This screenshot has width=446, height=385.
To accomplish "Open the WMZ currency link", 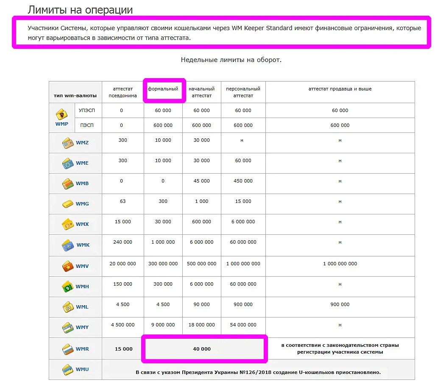I will pos(82,143).
